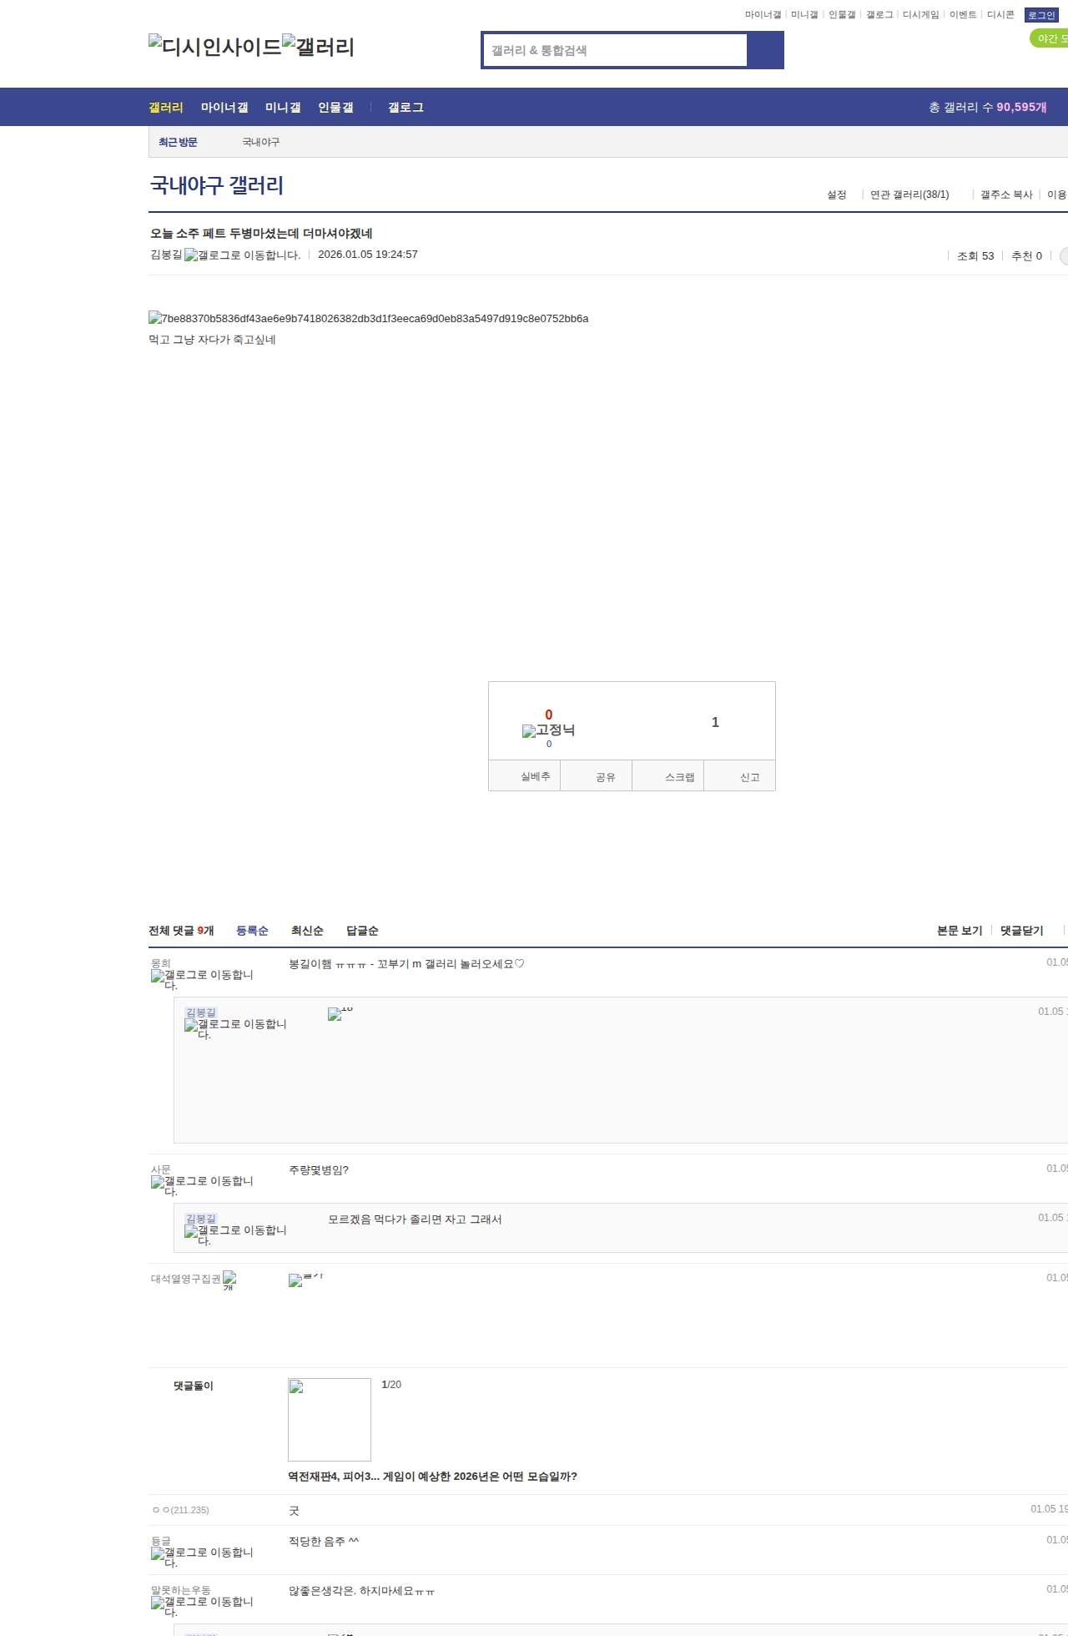1068x1636 pixels.
Task: Toggle the 야간 모드 switch
Action: pyautogui.click(x=1049, y=38)
